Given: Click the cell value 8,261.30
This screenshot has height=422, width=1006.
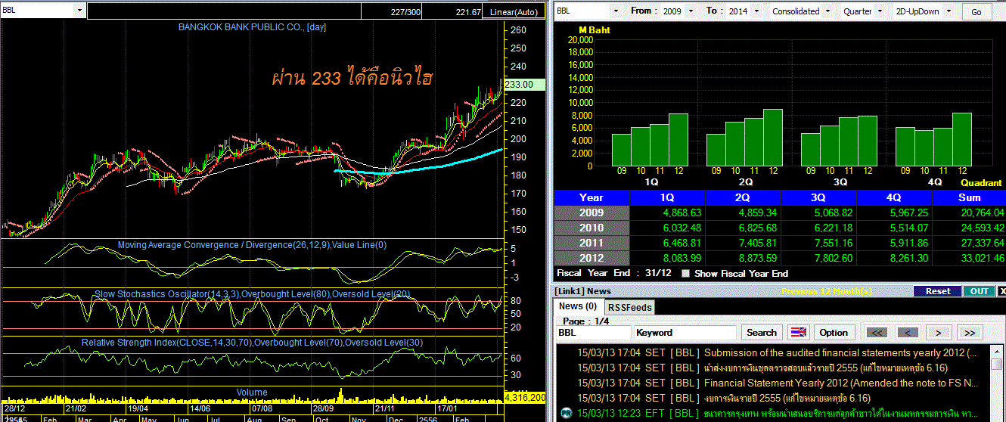Looking at the screenshot, I should click(908, 258).
